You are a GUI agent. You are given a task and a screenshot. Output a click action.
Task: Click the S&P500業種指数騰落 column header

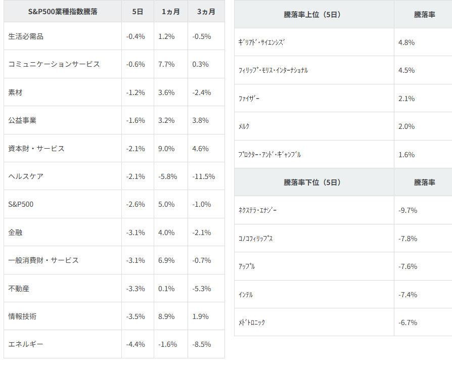[x=63, y=11]
